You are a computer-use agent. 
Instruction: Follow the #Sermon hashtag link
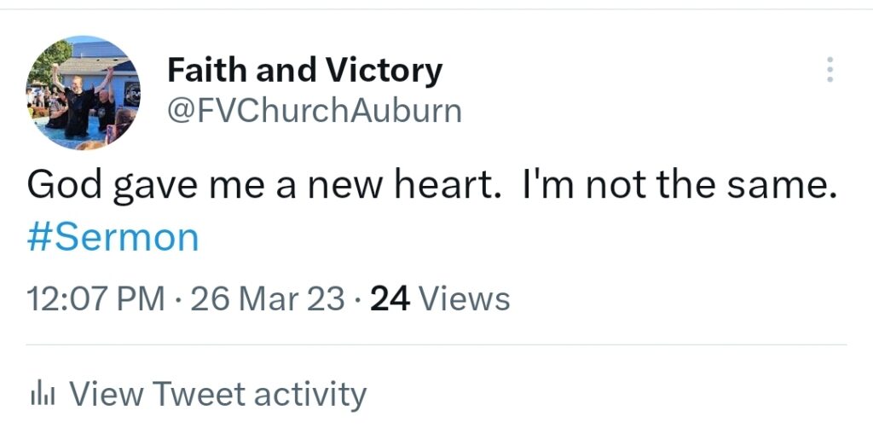[x=113, y=238]
